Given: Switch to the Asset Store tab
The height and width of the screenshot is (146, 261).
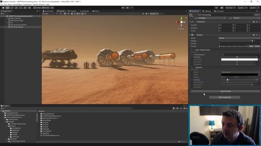Looking at the screenshot, I should coord(48,11).
